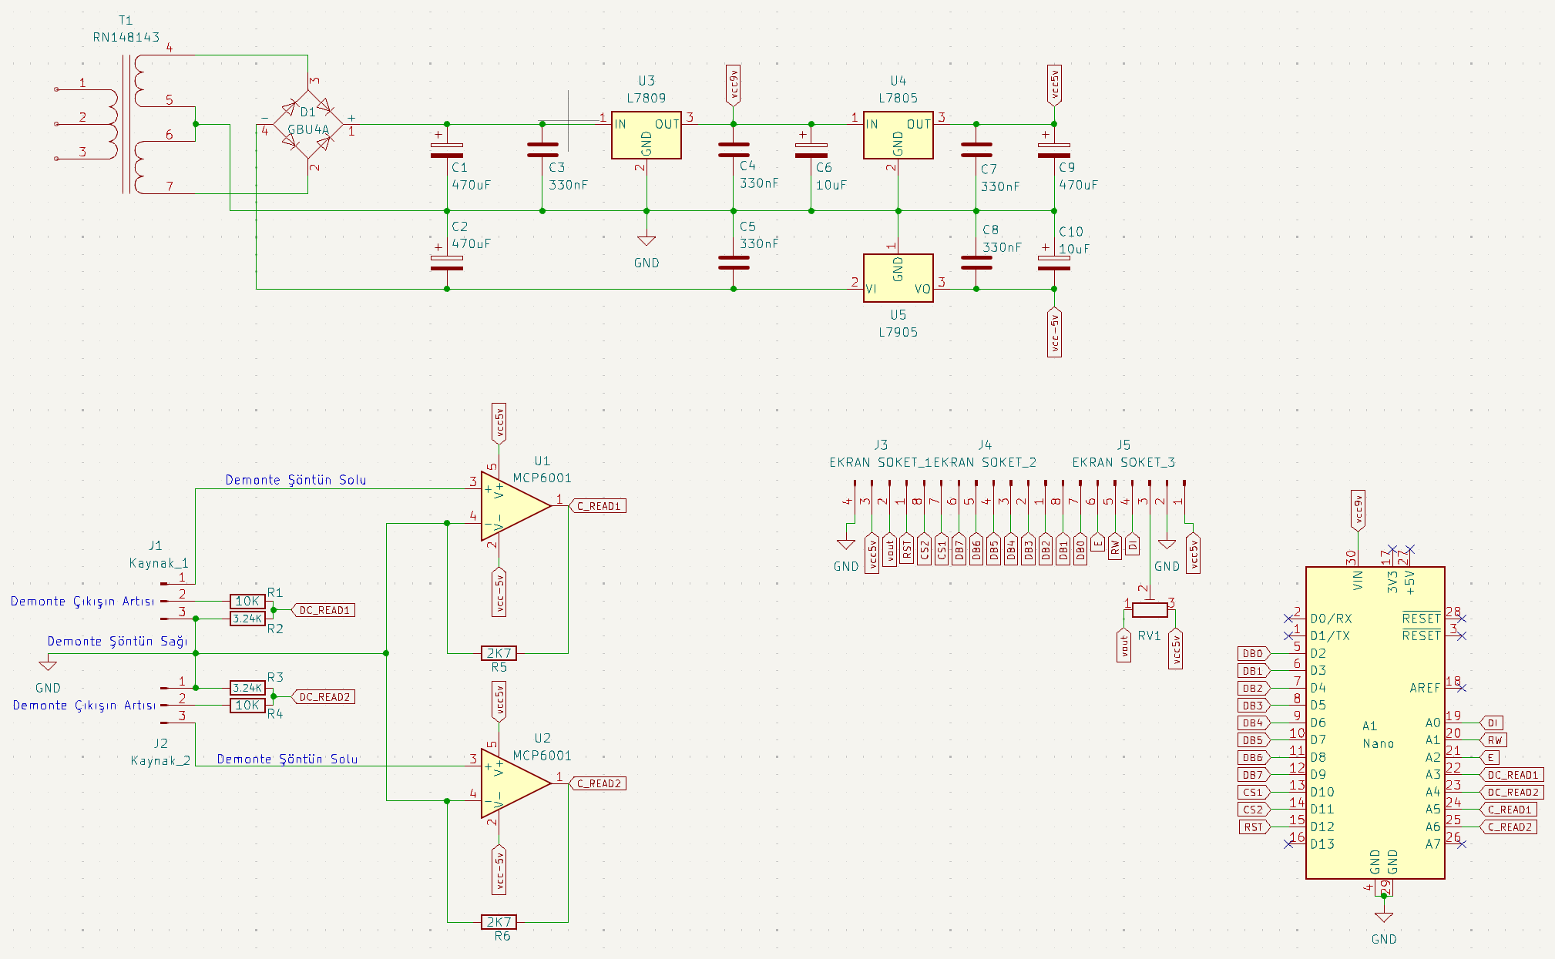The height and width of the screenshot is (959, 1555).
Task: Select the C5 330nF capacitor symbol
Action: pos(734,263)
